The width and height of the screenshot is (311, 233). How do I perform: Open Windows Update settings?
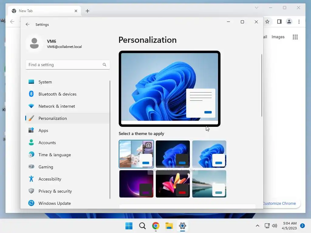[x=67, y=203]
